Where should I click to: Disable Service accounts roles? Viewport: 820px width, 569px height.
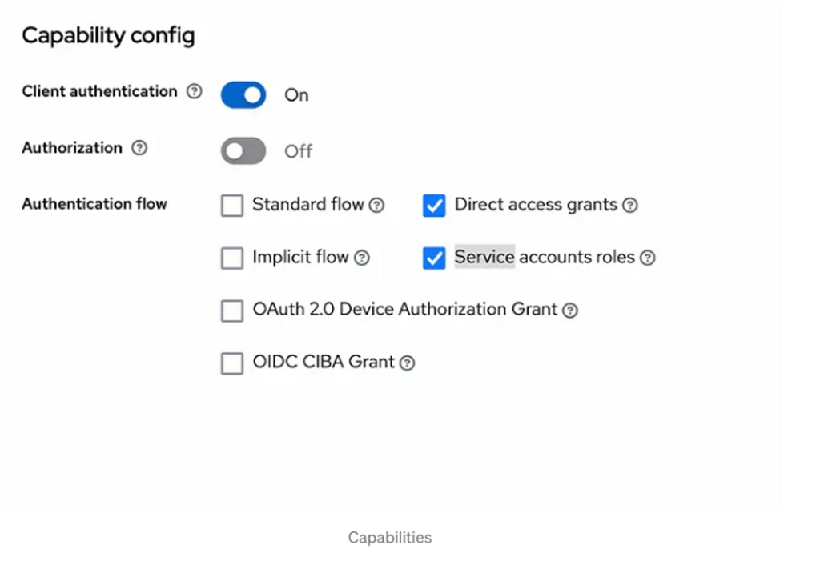[433, 258]
